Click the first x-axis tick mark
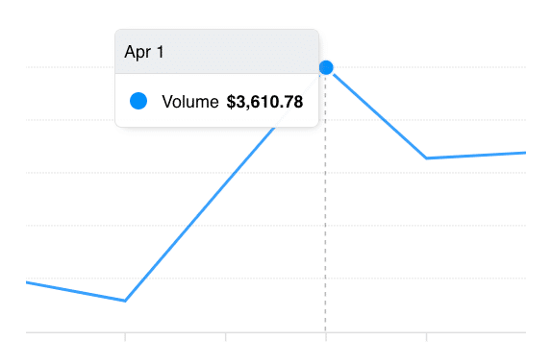Image resolution: width=551 pixels, height=364 pixels. pos(125,337)
